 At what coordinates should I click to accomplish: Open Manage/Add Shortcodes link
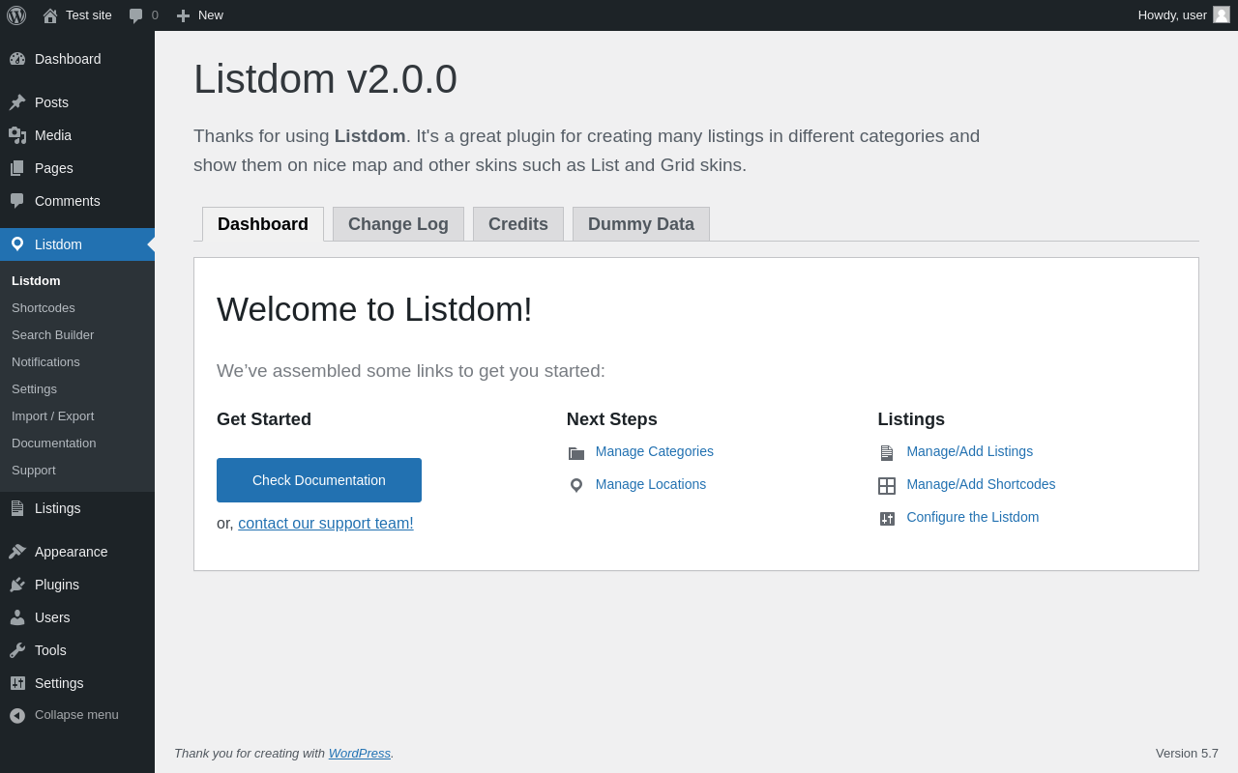(x=981, y=484)
